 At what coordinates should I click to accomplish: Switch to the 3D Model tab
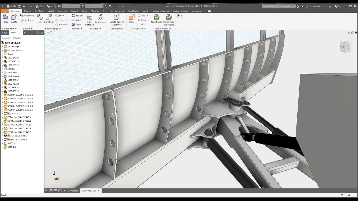[x=39, y=11]
